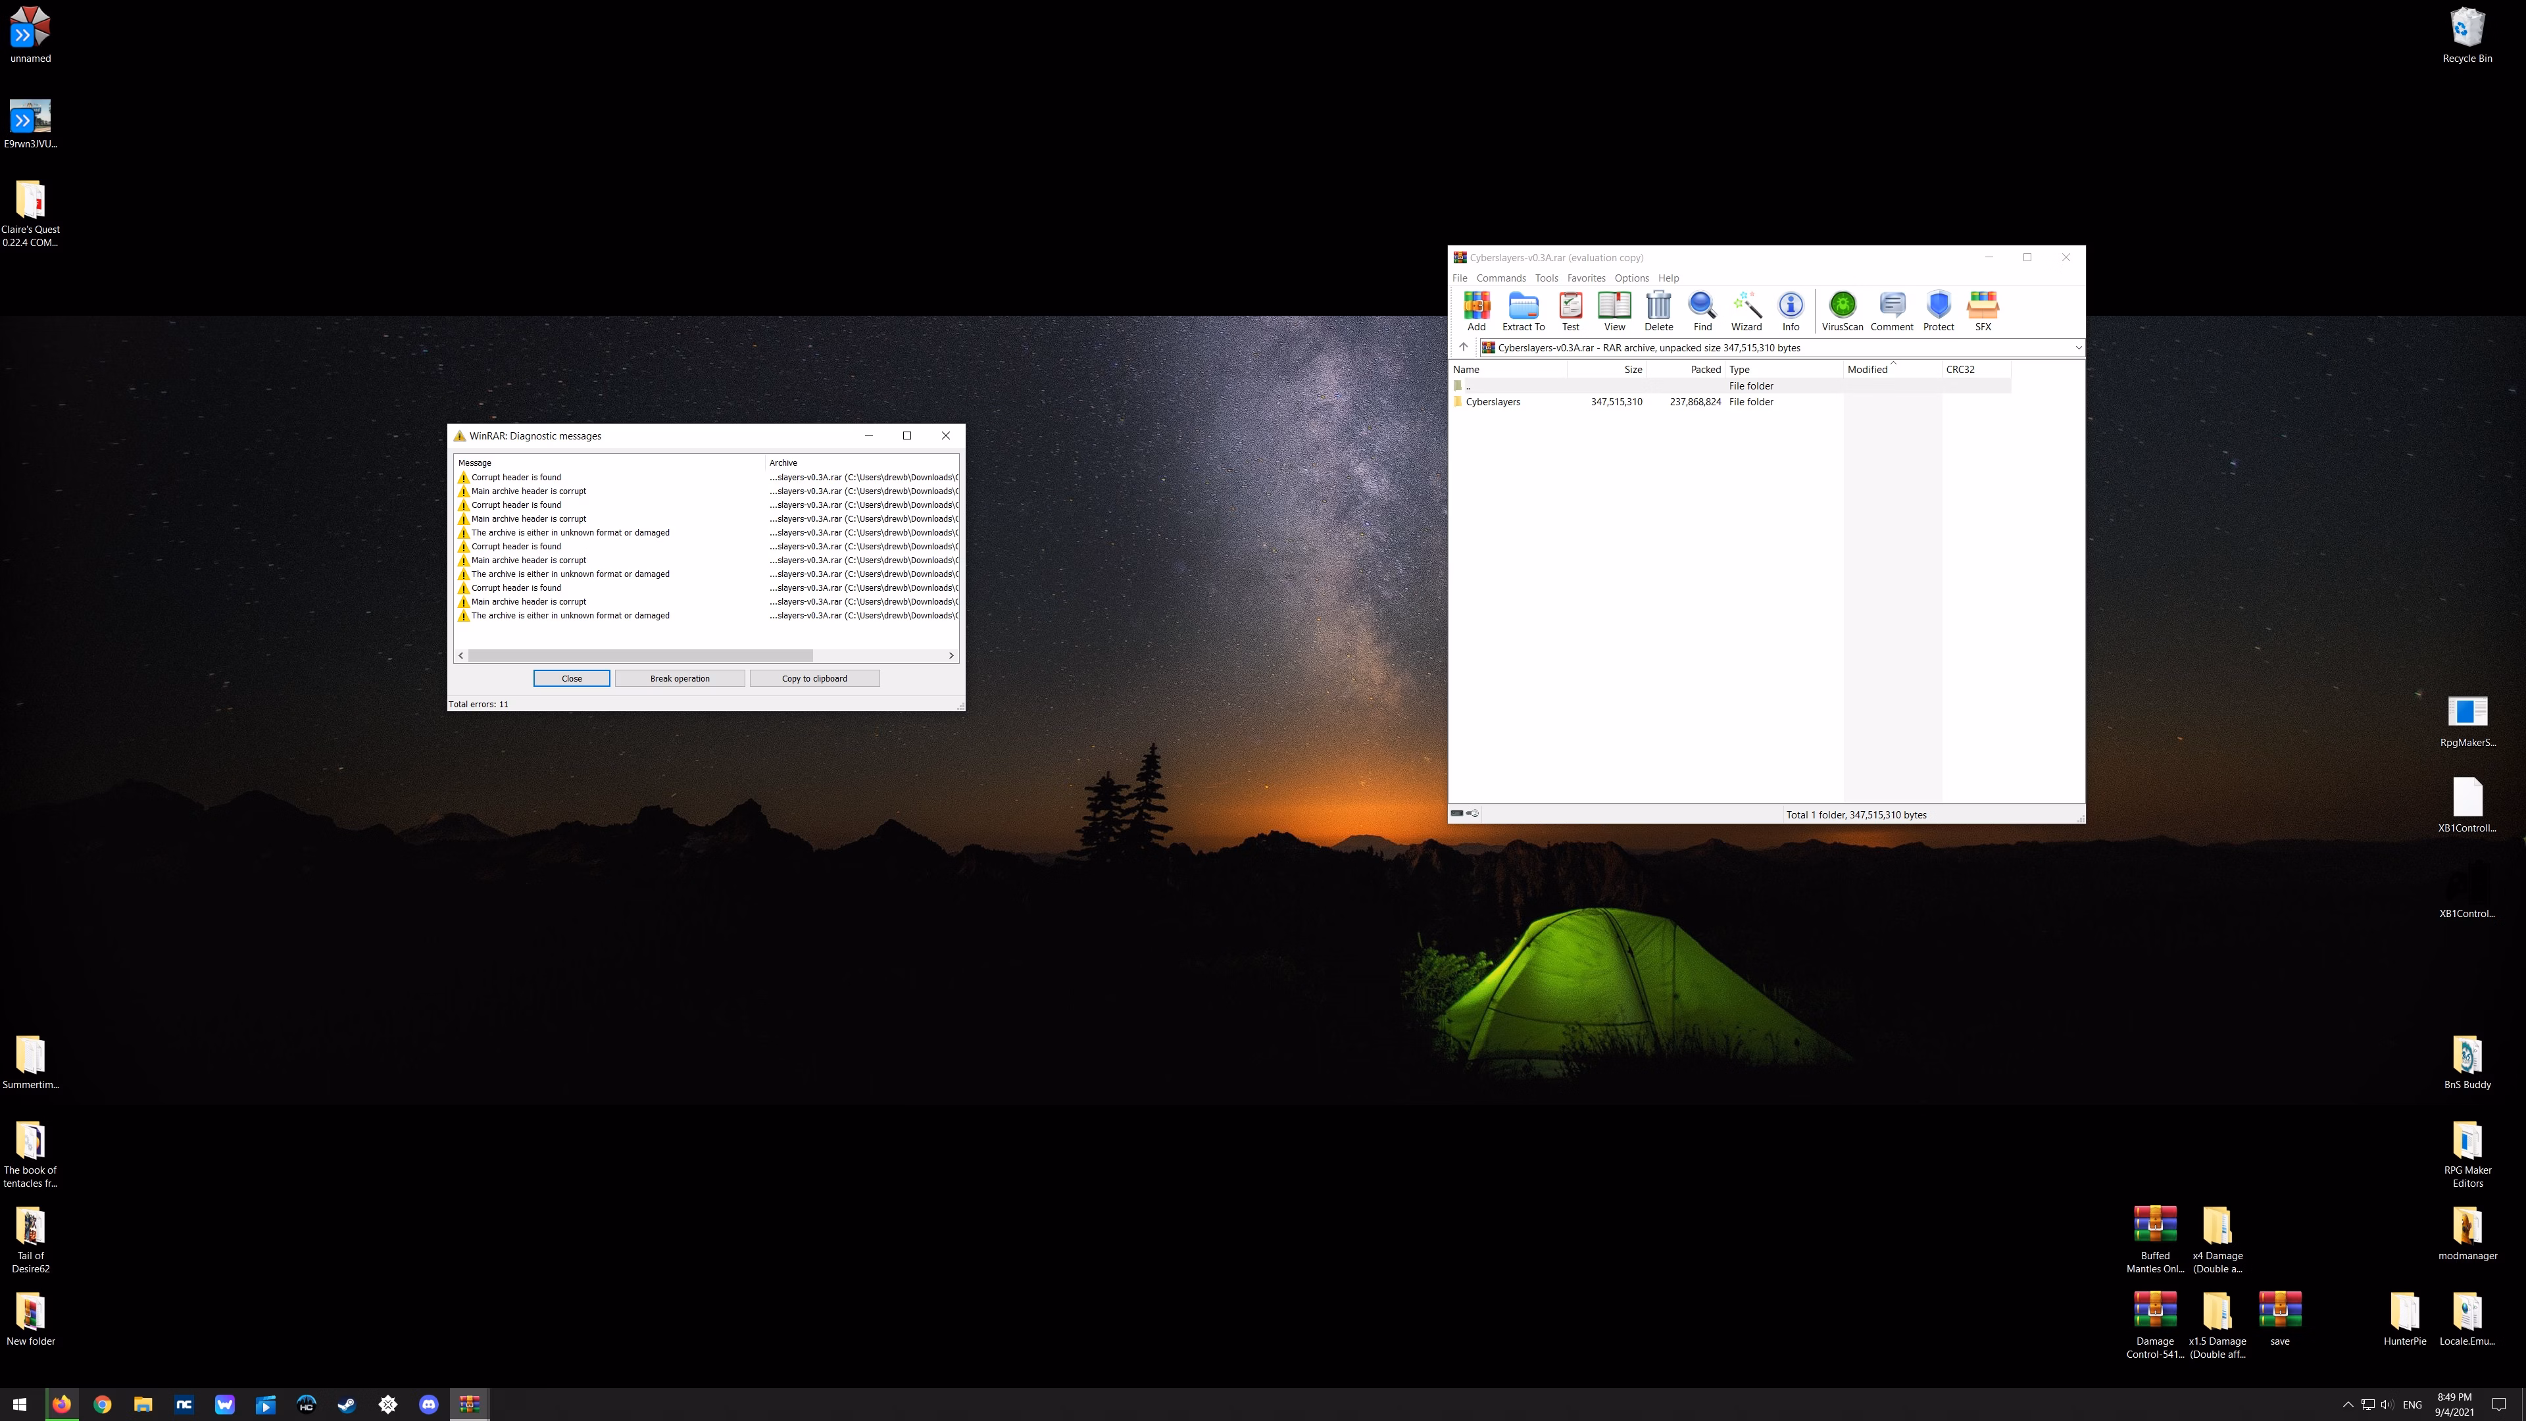Select the BnS Buddy desktop icon
2526x1421 pixels.
(x=2467, y=1062)
